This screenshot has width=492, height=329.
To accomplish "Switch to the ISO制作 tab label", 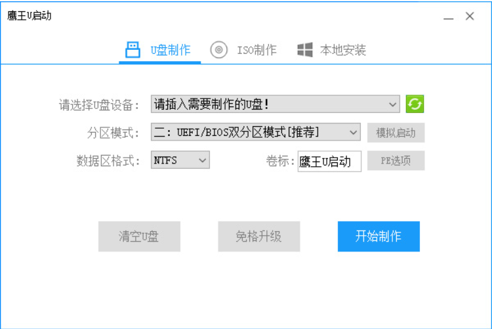I will point(256,50).
